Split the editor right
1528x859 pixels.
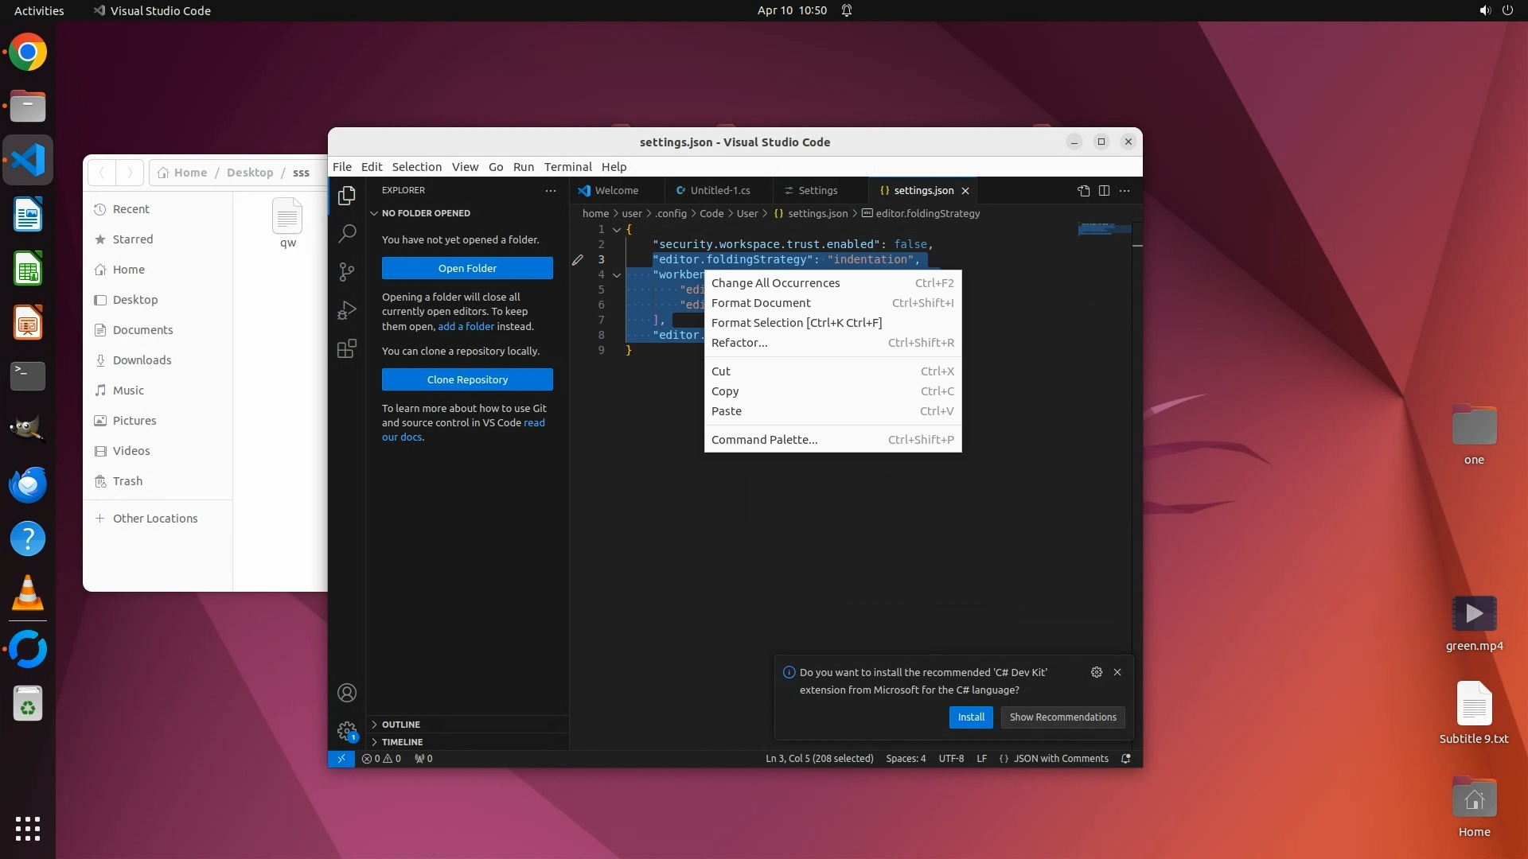click(x=1104, y=191)
